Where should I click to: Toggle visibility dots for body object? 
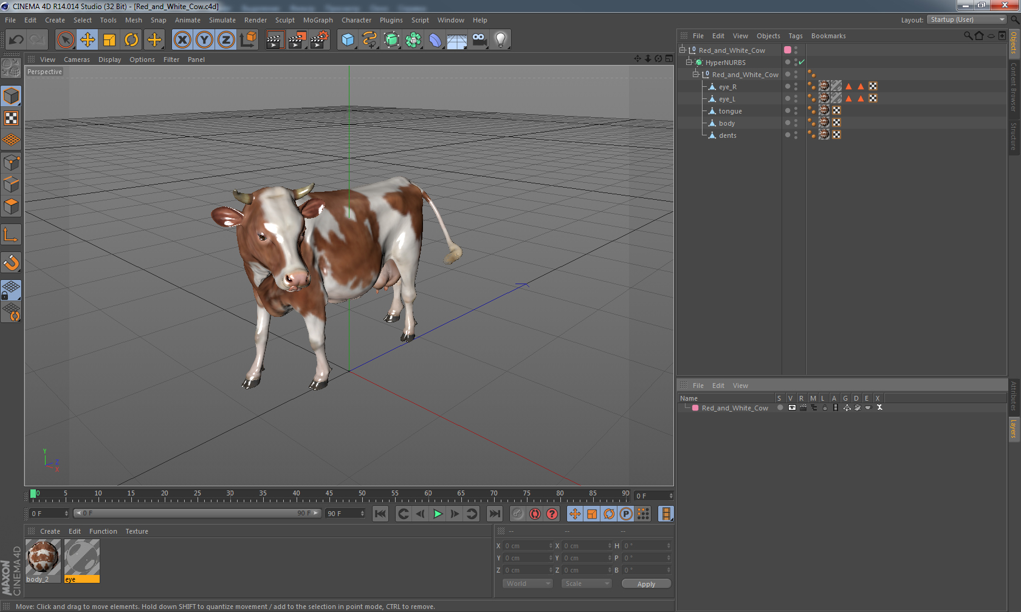coord(796,123)
